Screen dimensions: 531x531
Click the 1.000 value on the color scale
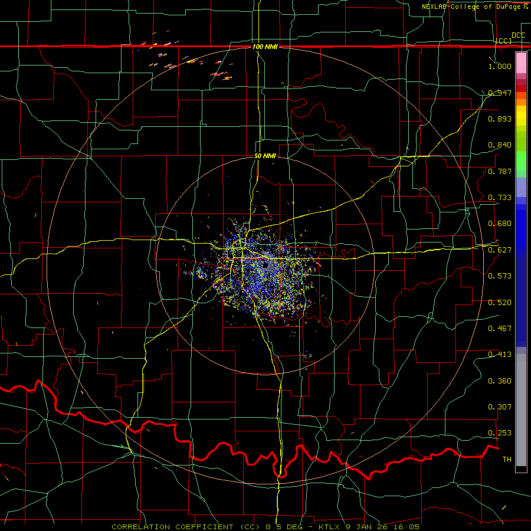point(500,66)
